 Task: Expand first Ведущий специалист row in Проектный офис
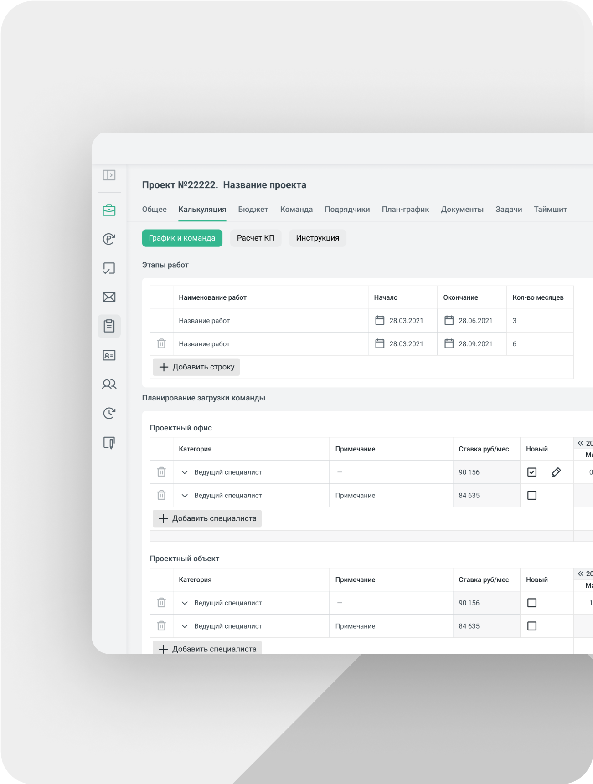tap(185, 472)
